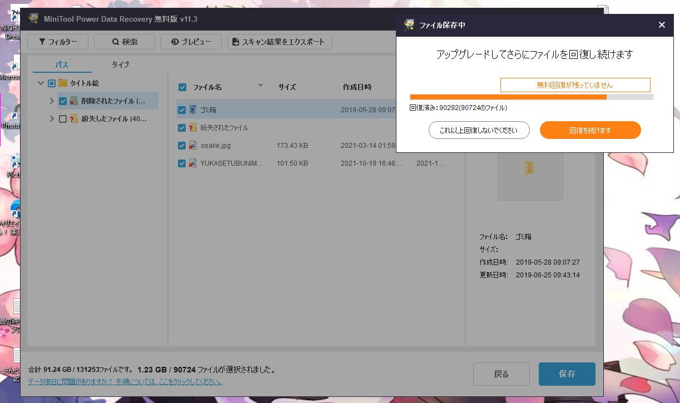This screenshot has width=680, height=403.
Task: Click the help link about data recovery steps
Action: pyautogui.click(x=125, y=382)
